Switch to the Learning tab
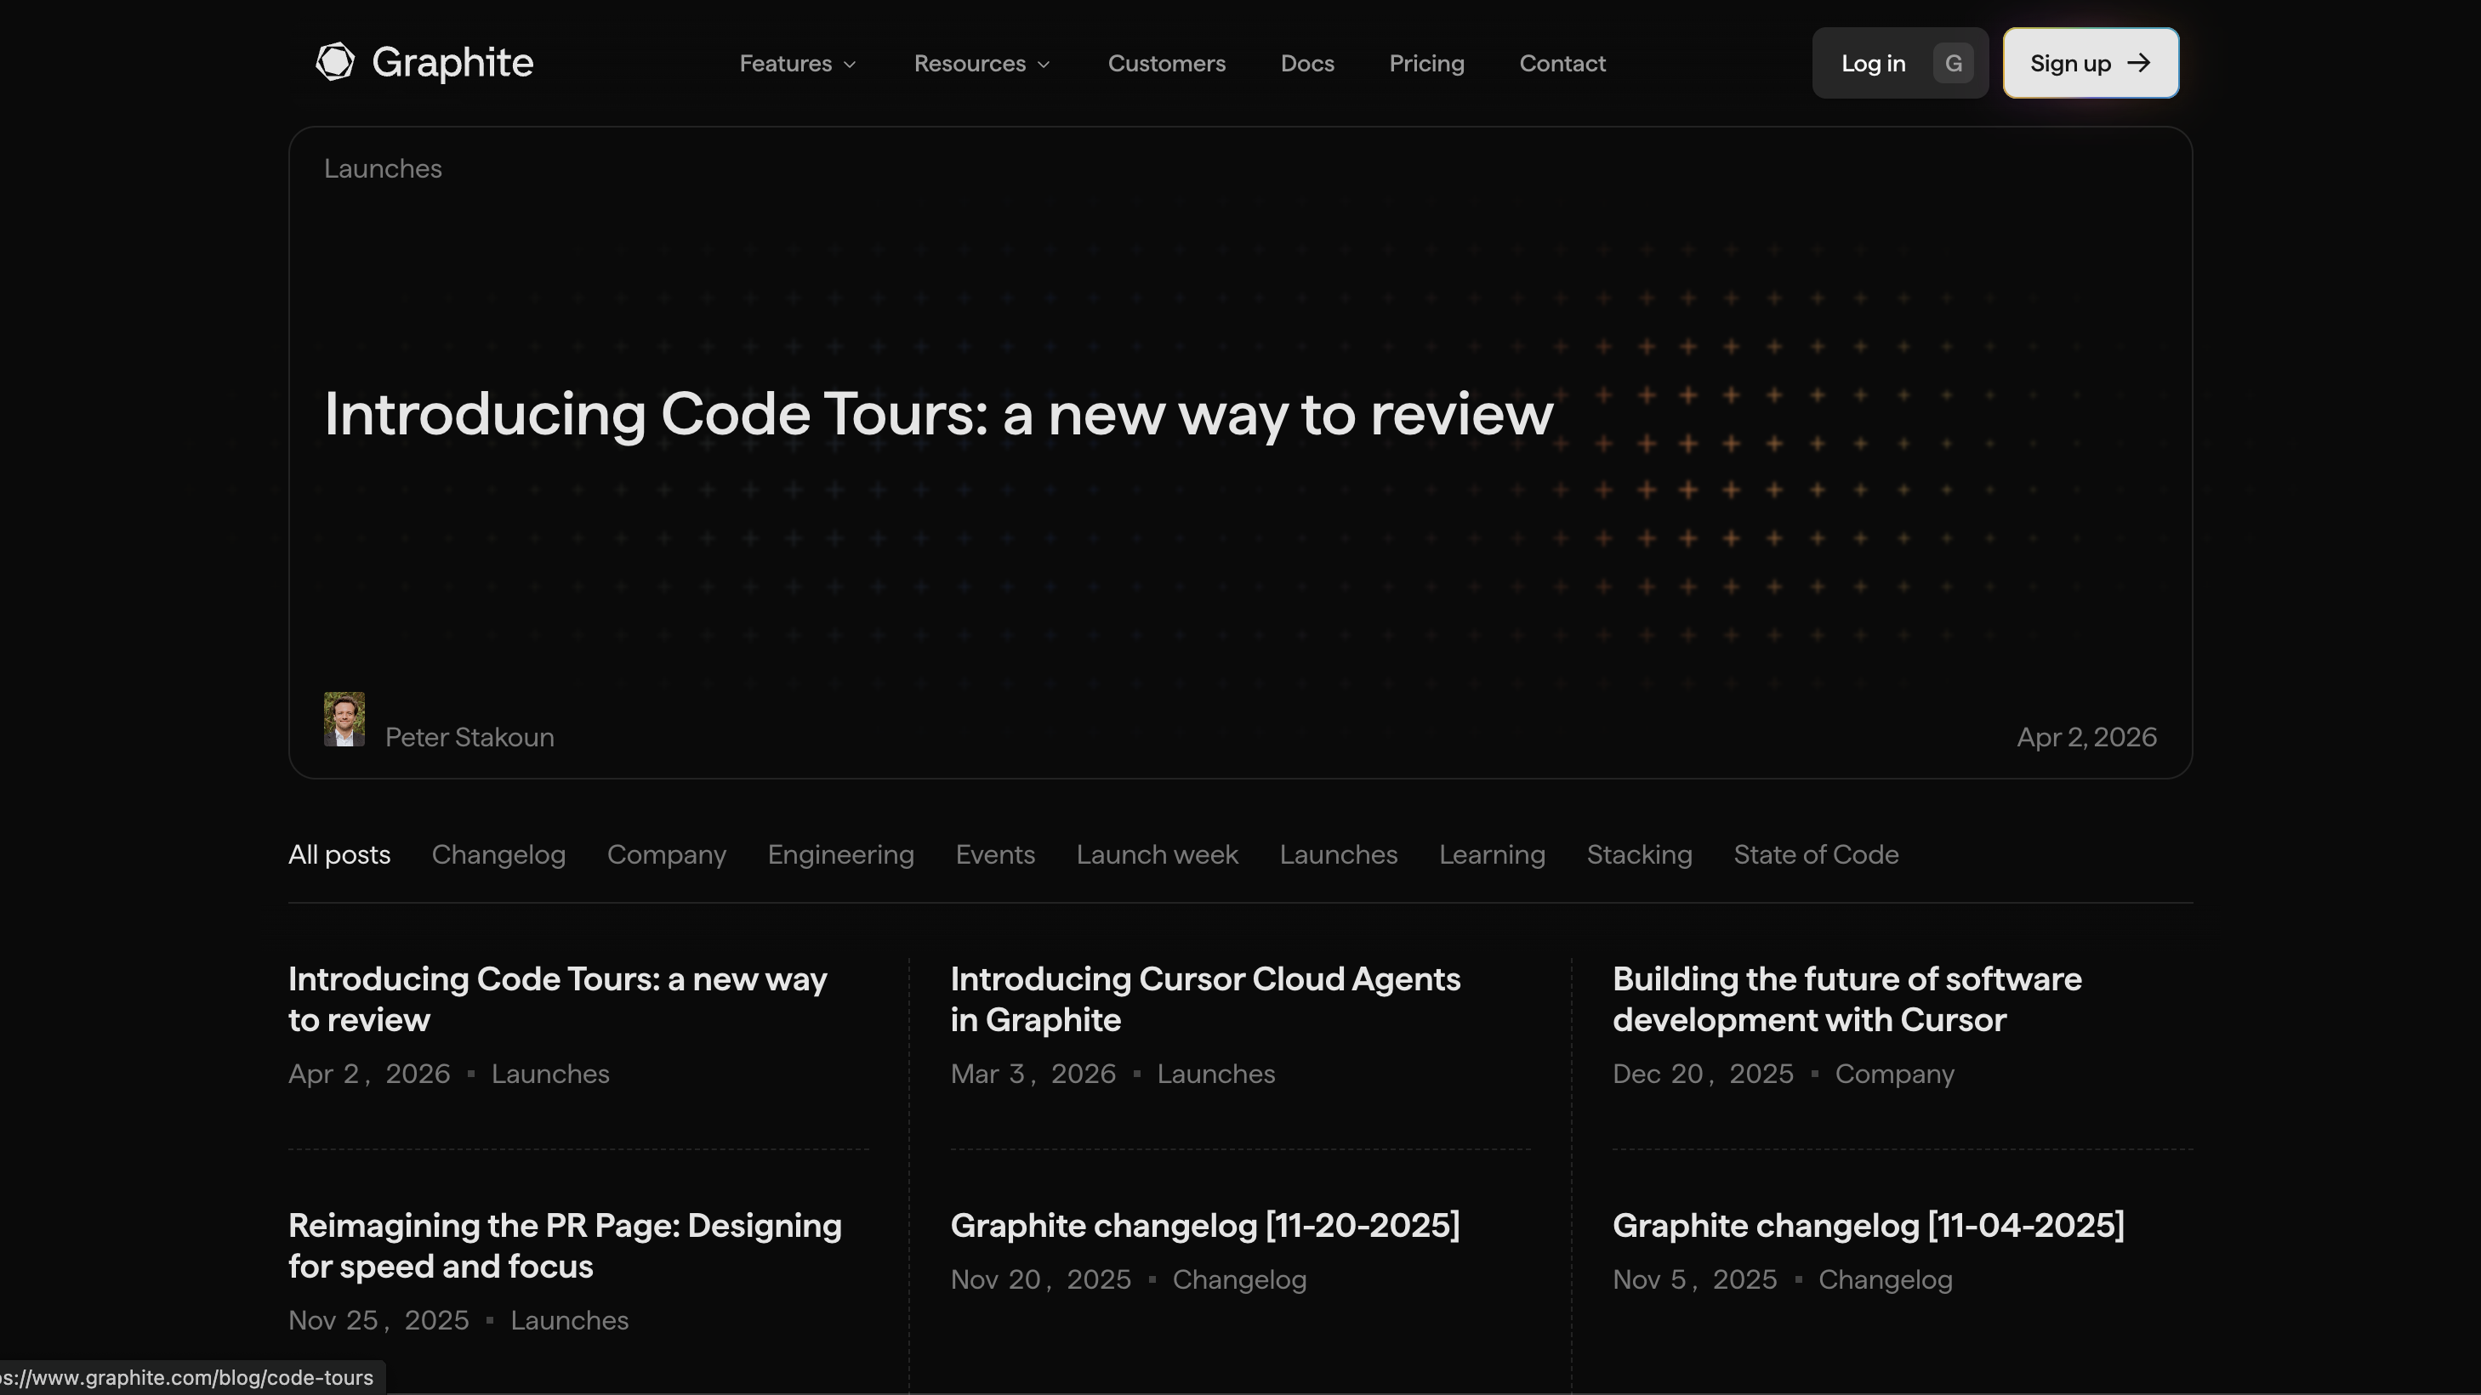This screenshot has width=2481, height=1395. click(1492, 855)
